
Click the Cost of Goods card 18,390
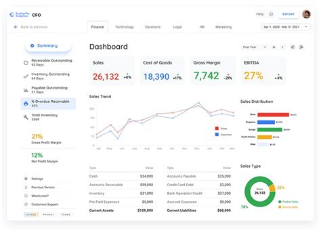pos(162,70)
